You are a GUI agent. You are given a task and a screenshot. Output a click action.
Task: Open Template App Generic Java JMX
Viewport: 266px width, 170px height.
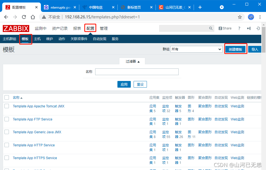(37, 132)
